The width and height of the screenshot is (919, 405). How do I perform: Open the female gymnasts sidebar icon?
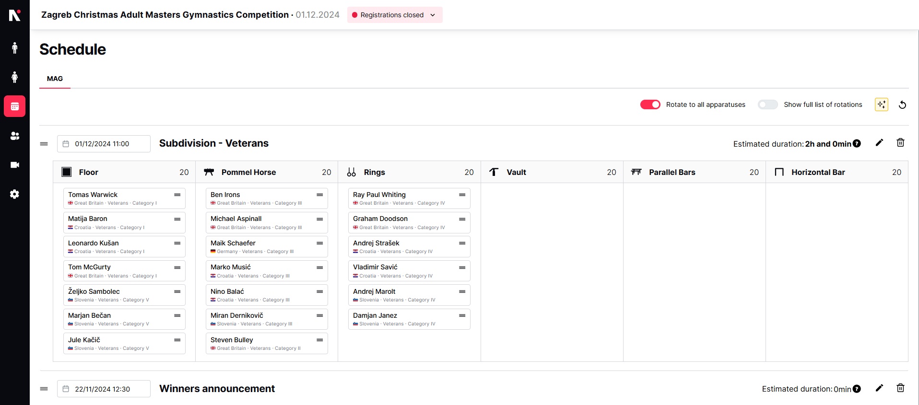[15, 77]
